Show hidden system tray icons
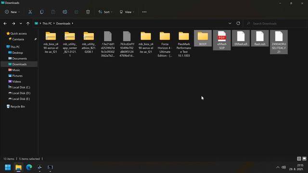308x173 pixels. (278, 167)
